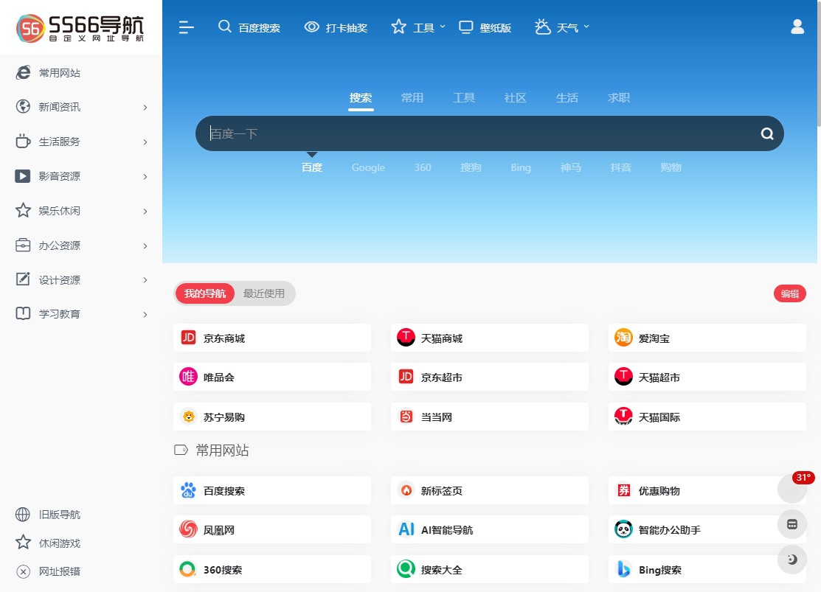Open the floating calculator icon button
This screenshot has height=592, width=821.
click(792, 524)
